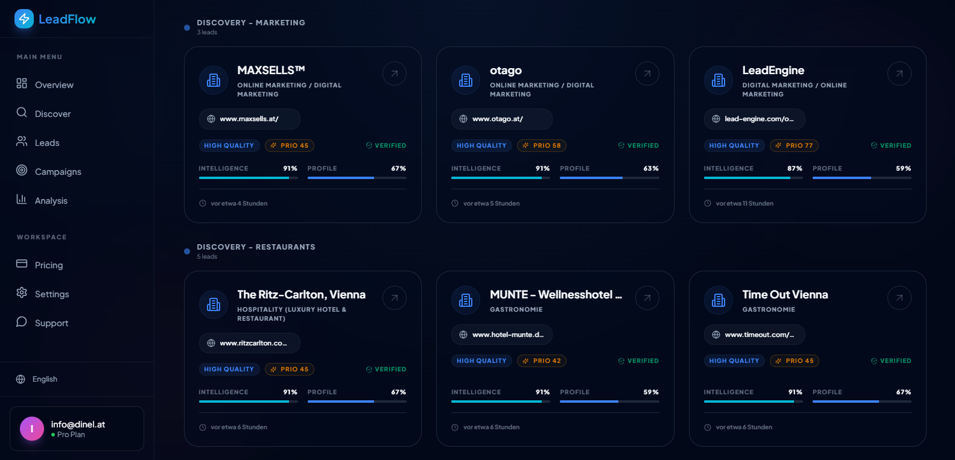Click the intelligence progress bar on MAXSELLS
Viewport: 955px width, 460px height.
pyautogui.click(x=248, y=178)
